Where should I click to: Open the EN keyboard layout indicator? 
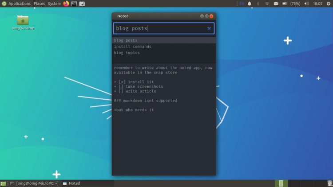pos(242,4)
